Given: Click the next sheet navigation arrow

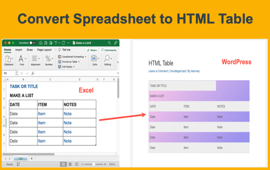Looking at the screenshot, I should point(9,159).
